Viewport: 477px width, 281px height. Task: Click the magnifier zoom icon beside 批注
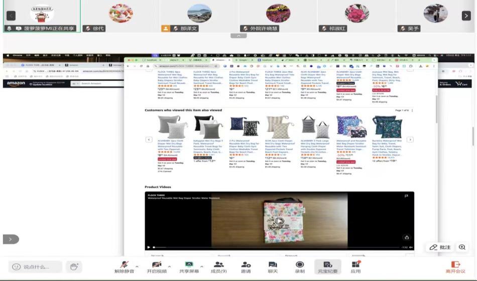[x=462, y=247]
